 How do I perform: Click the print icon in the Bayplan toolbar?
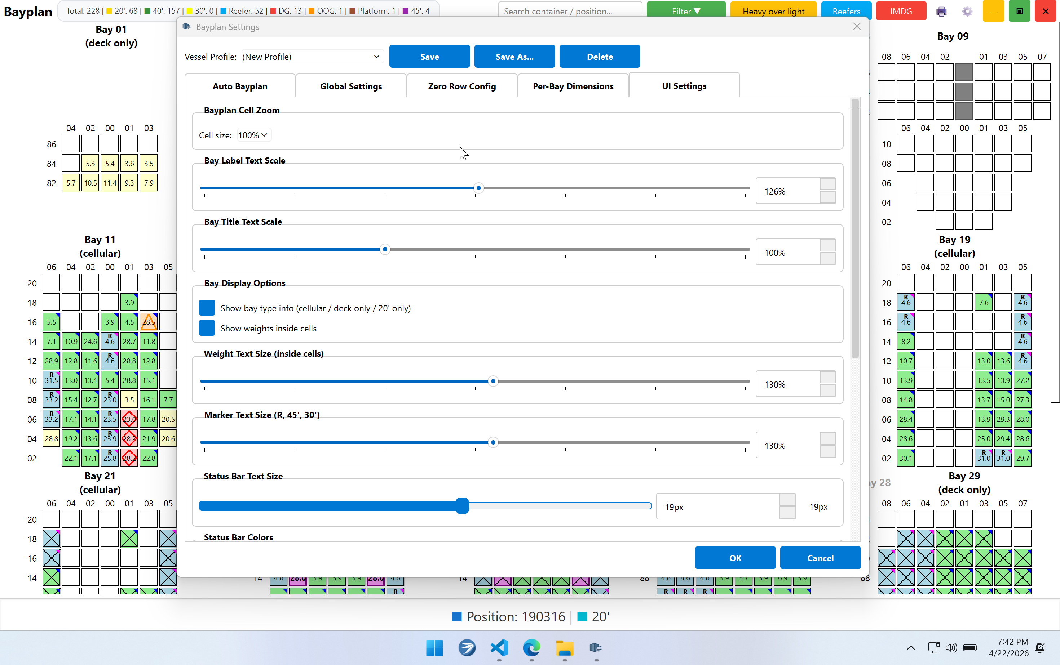[941, 12]
